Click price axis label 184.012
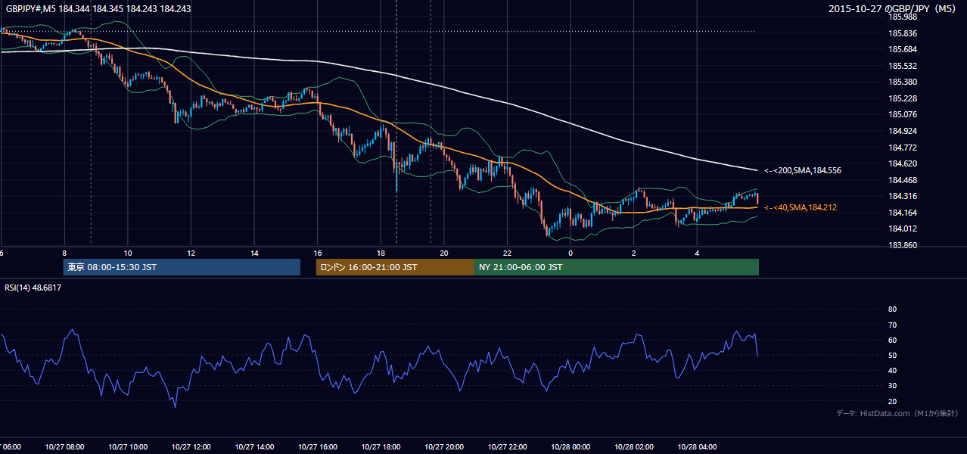 pyautogui.click(x=903, y=229)
